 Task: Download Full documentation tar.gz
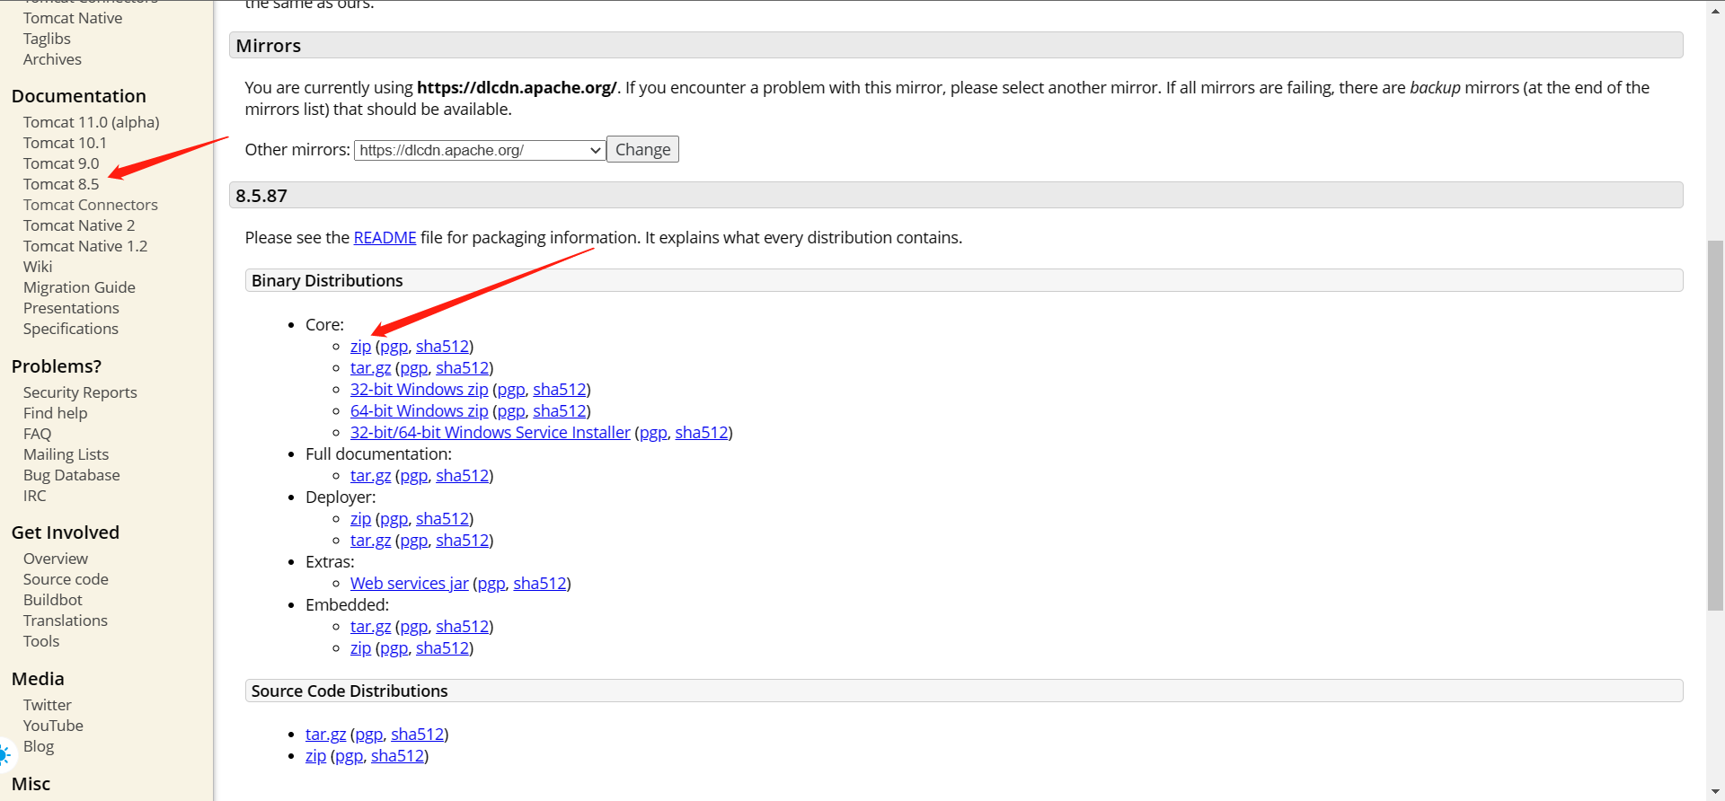click(370, 476)
